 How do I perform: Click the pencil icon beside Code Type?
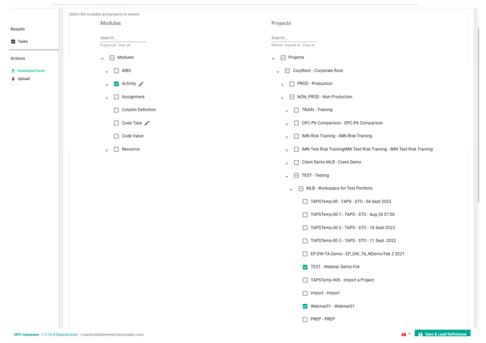(147, 123)
